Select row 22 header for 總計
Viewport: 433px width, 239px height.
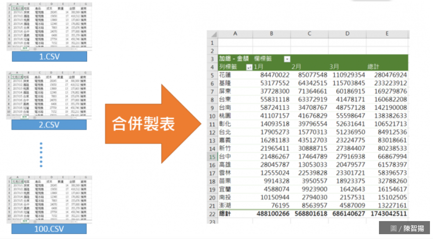pyautogui.click(x=212, y=214)
